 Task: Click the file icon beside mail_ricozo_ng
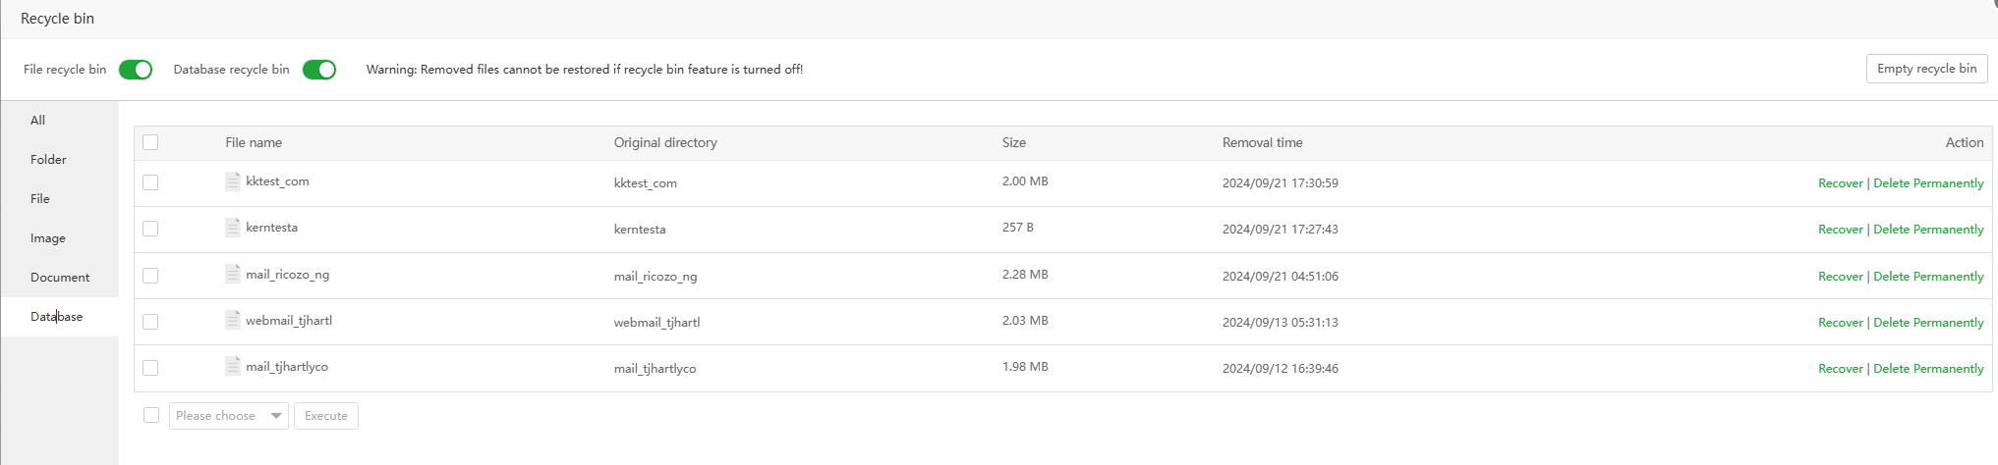(233, 275)
